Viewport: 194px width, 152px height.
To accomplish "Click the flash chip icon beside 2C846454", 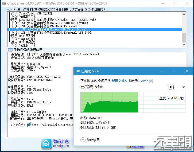I will tap(29, 118).
